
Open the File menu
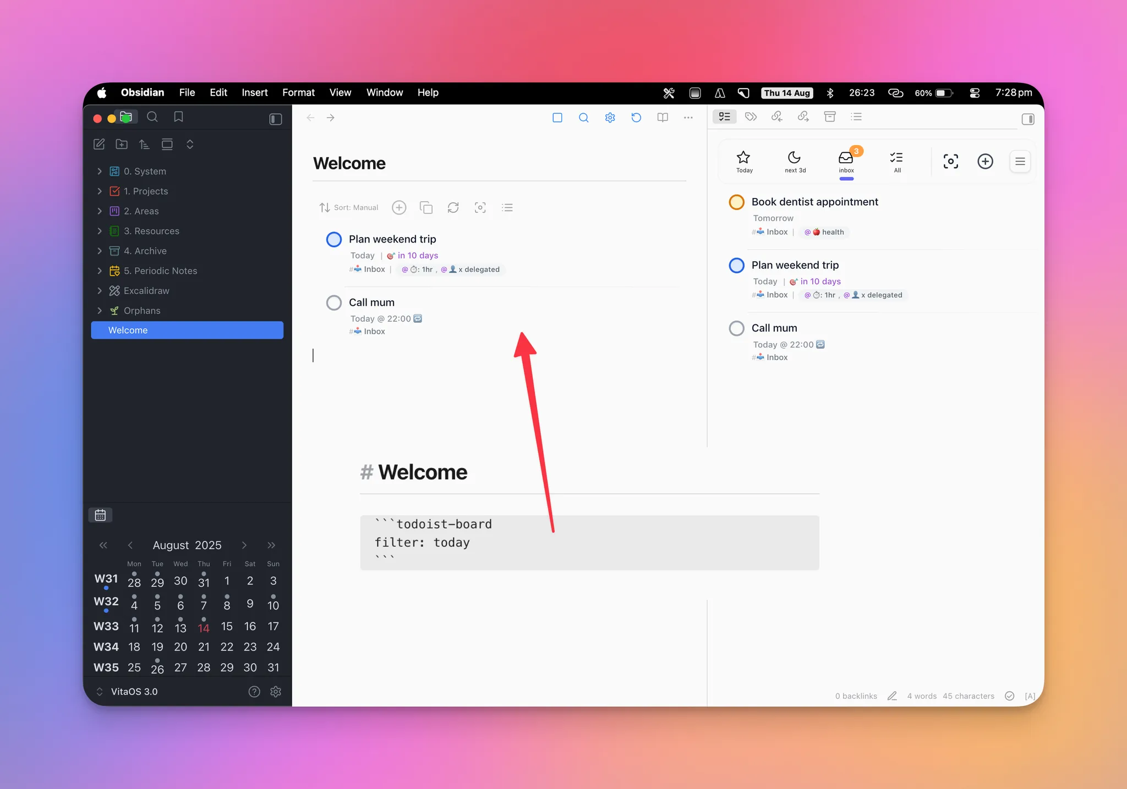[x=187, y=93]
